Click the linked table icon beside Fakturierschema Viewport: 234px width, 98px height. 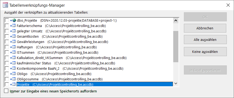pos(14,26)
